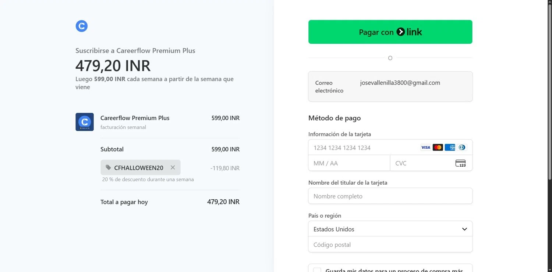Pay using the green Pagar con link button
552x272 pixels.
pos(390,32)
